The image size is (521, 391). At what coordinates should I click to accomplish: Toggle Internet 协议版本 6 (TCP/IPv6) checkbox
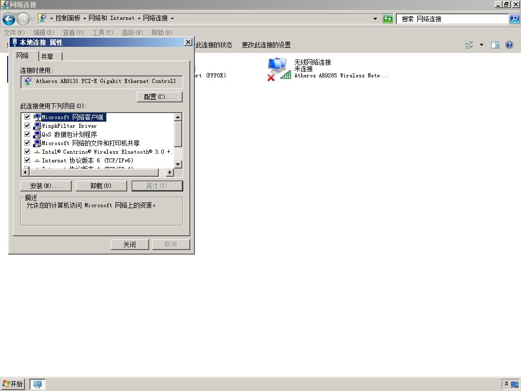27,160
